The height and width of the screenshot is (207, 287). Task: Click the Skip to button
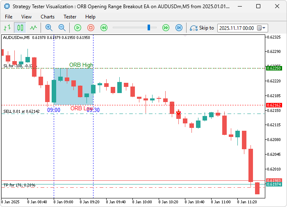tap(202, 28)
